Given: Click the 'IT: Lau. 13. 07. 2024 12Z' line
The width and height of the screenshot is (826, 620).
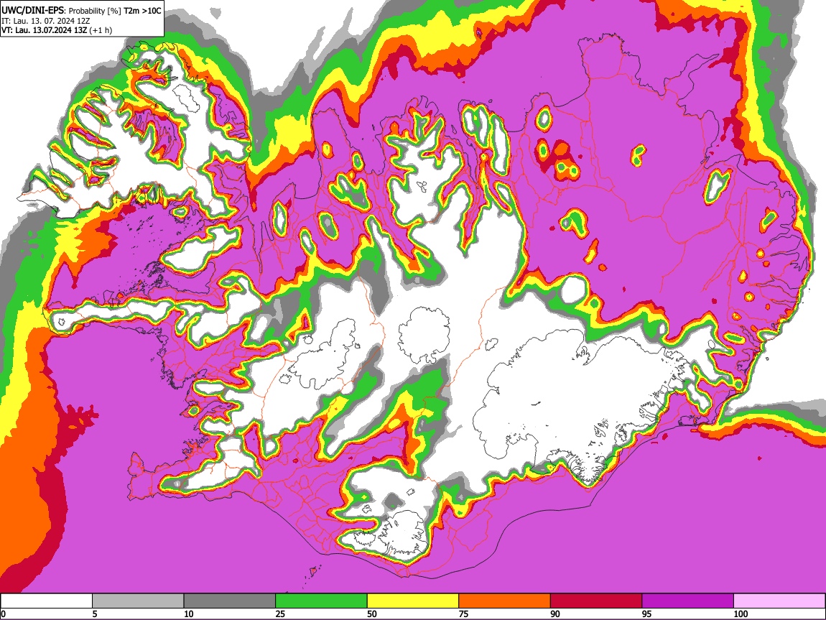Looking at the screenshot, I should pyautogui.click(x=46, y=21).
